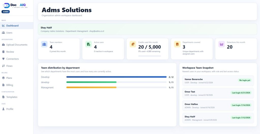Select Omer Halfon in team snapshot
260x134 pixels.
(x=218, y=106)
